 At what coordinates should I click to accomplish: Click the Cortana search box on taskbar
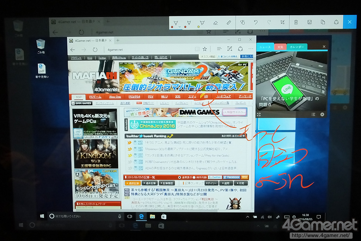pyautogui.click(x=85, y=216)
